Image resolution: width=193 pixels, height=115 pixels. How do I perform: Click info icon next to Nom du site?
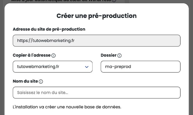click(x=41, y=82)
